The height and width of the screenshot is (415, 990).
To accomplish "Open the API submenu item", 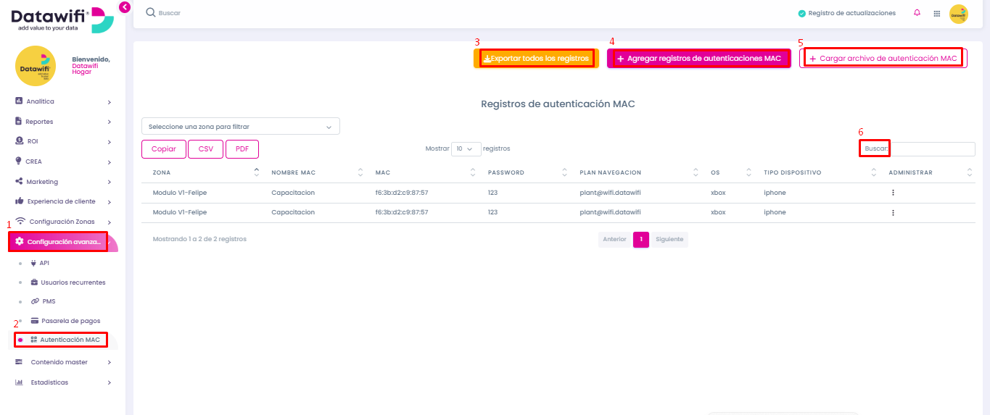I will point(44,263).
